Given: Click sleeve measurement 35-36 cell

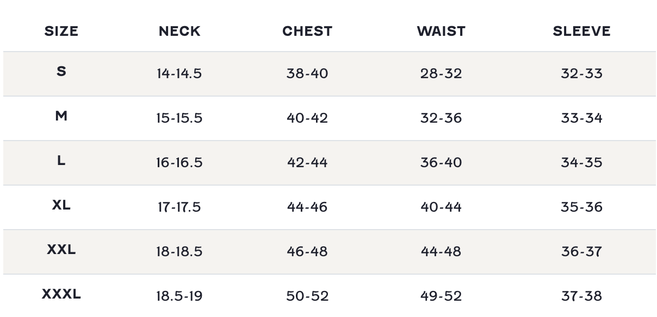Looking at the screenshot, I should coord(581,207).
